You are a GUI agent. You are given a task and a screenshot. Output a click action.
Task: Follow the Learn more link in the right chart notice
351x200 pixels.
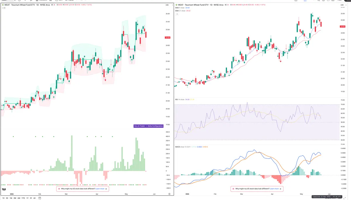274,189
